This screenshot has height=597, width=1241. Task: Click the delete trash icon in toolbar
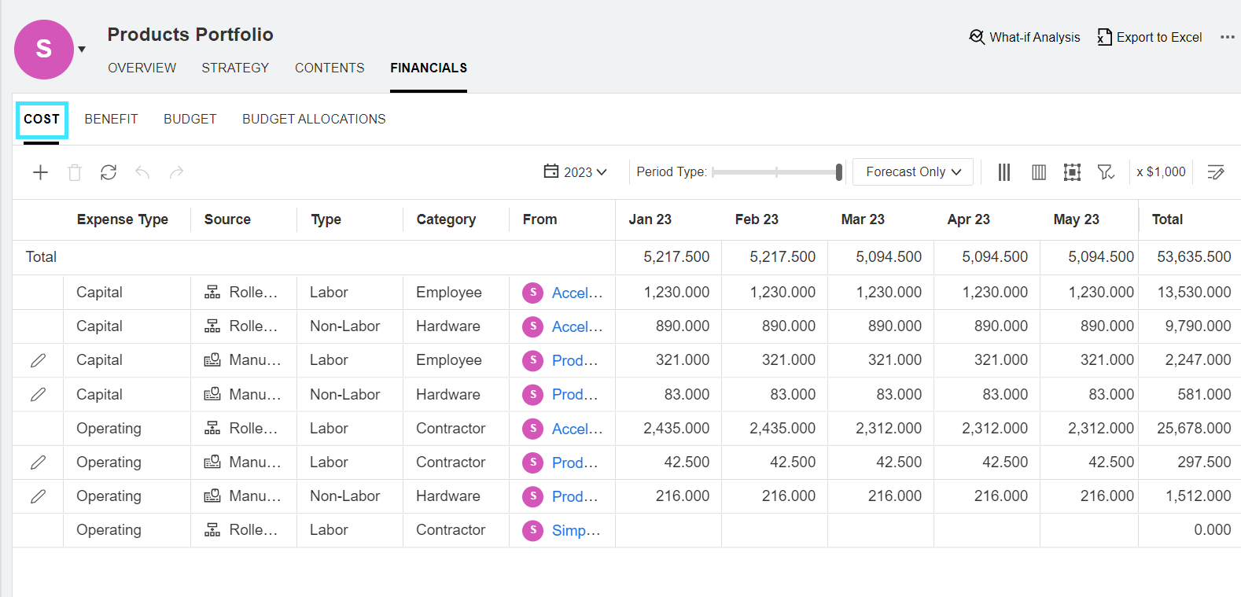pyautogui.click(x=75, y=172)
